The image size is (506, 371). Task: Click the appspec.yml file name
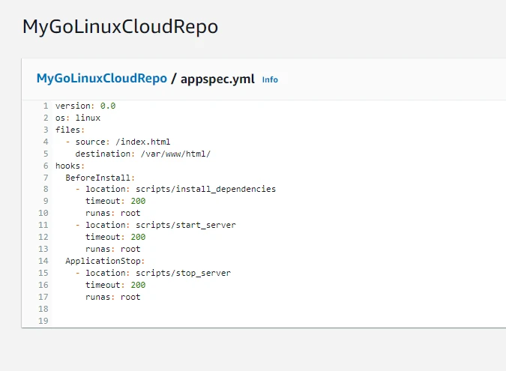click(218, 79)
